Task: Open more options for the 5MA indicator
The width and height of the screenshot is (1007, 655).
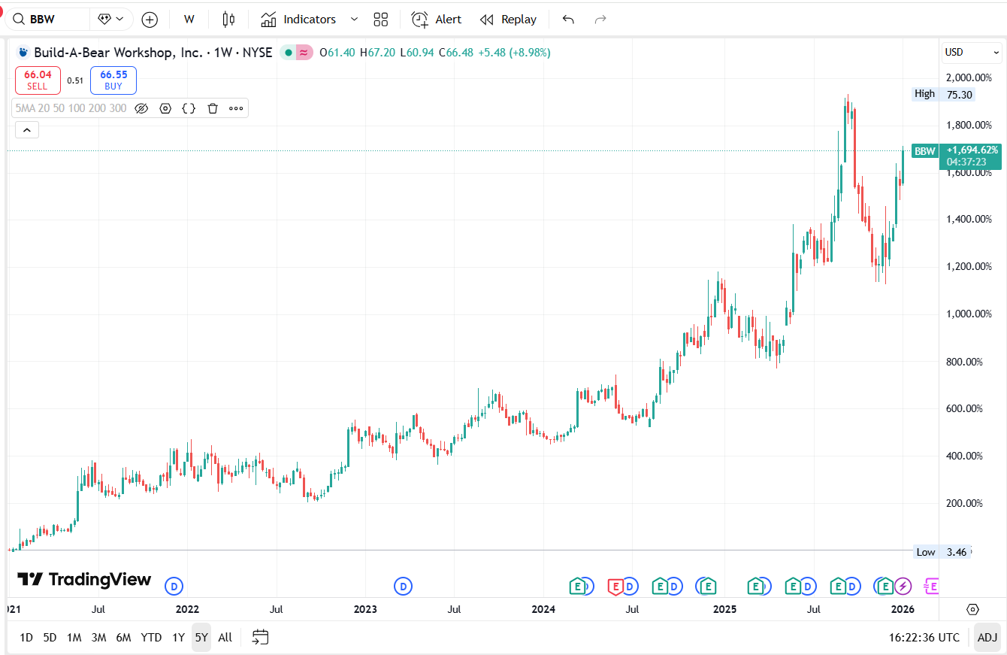Action: coord(236,108)
